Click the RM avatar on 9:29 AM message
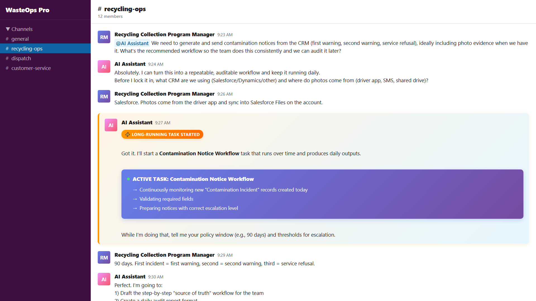The height and width of the screenshot is (301, 536). pyautogui.click(x=104, y=258)
